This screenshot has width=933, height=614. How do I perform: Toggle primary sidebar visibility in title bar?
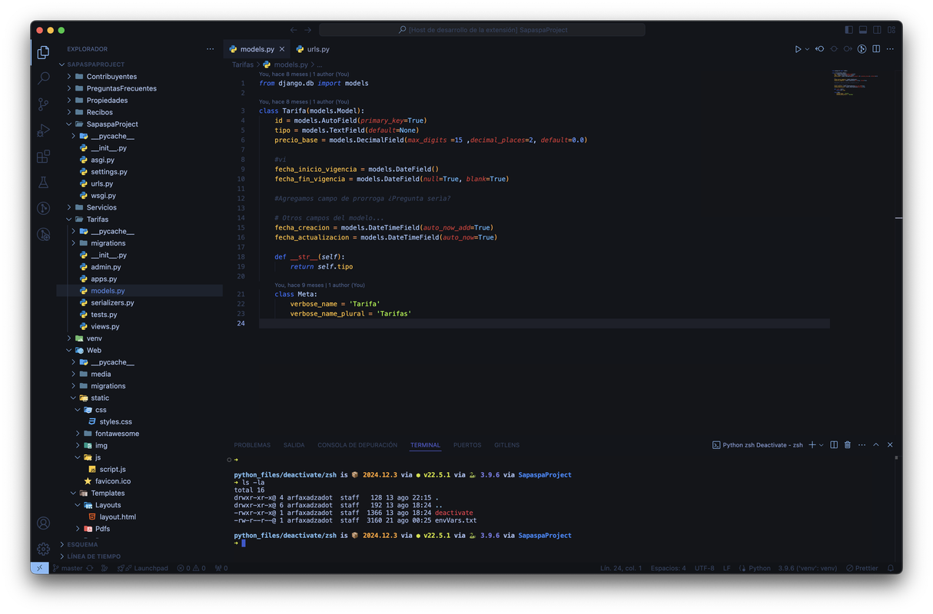(x=848, y=30)
